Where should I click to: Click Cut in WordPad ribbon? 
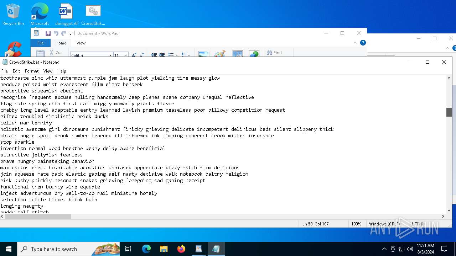[x=56, y=53]
